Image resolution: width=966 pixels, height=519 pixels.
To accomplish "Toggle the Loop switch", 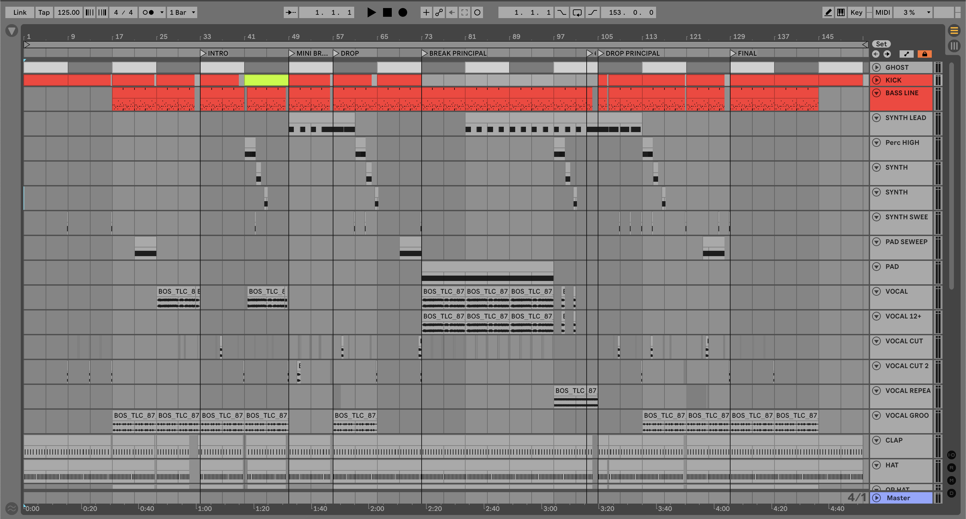I will pyautogui.click(x=577, y=12).
